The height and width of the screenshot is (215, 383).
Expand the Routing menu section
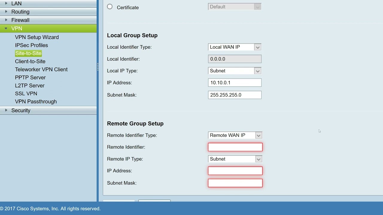(48, 12)
